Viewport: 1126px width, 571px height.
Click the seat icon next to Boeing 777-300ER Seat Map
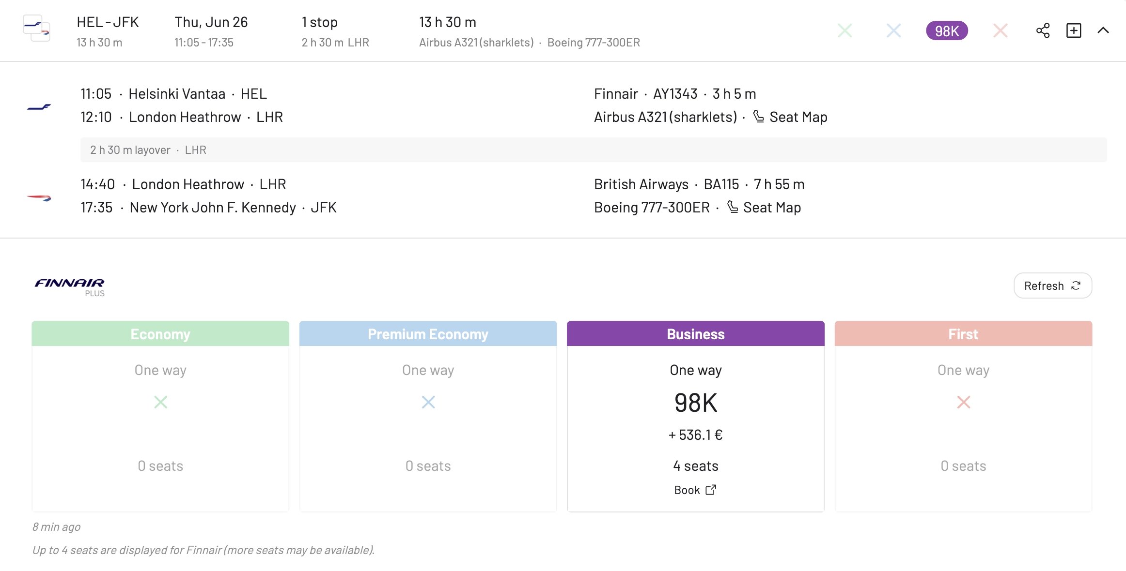click(x=732, y=207)
